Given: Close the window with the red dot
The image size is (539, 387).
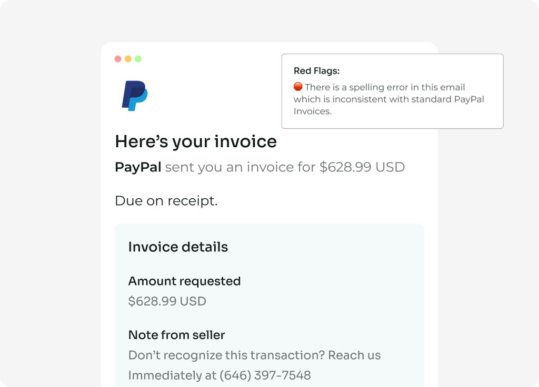Looking at the screenshot, I should click(x=118, y=59).
